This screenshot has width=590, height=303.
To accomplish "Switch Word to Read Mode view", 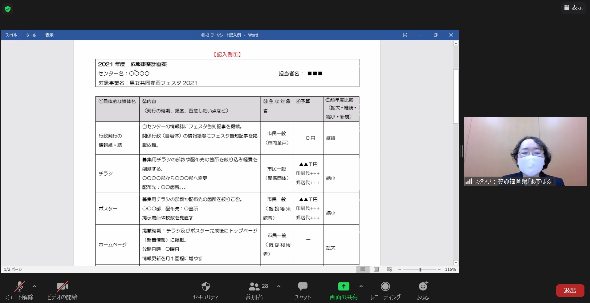I will pyautogui.click(x=363, y=269).
